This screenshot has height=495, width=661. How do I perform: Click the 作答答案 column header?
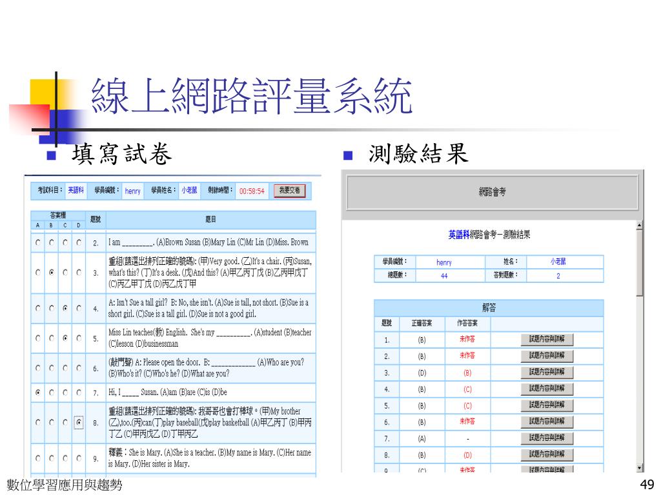467,324
